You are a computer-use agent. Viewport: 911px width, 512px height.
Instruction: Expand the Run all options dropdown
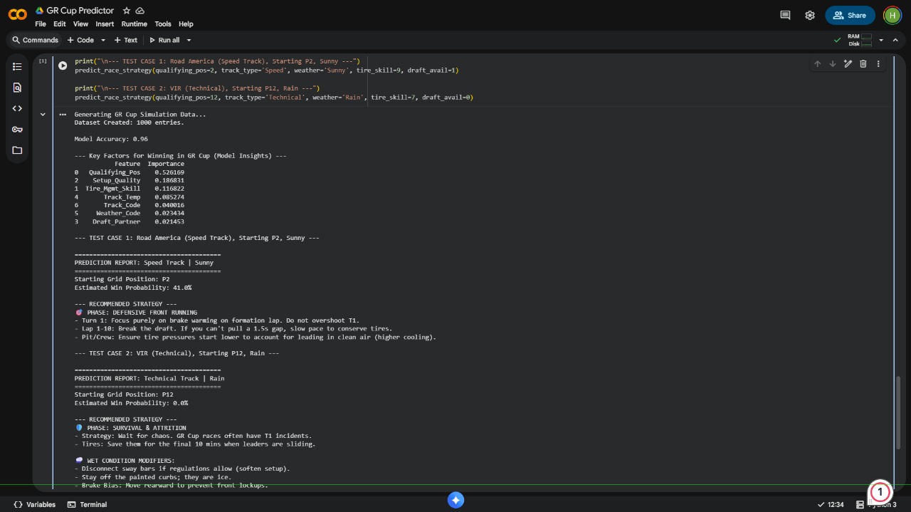[x=189, y=40]
